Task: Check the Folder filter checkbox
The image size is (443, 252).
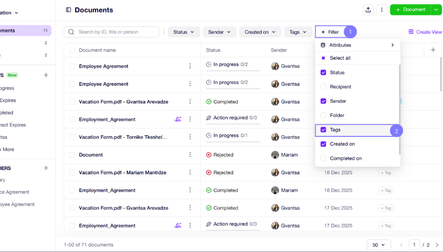Action: coord(323,115)
